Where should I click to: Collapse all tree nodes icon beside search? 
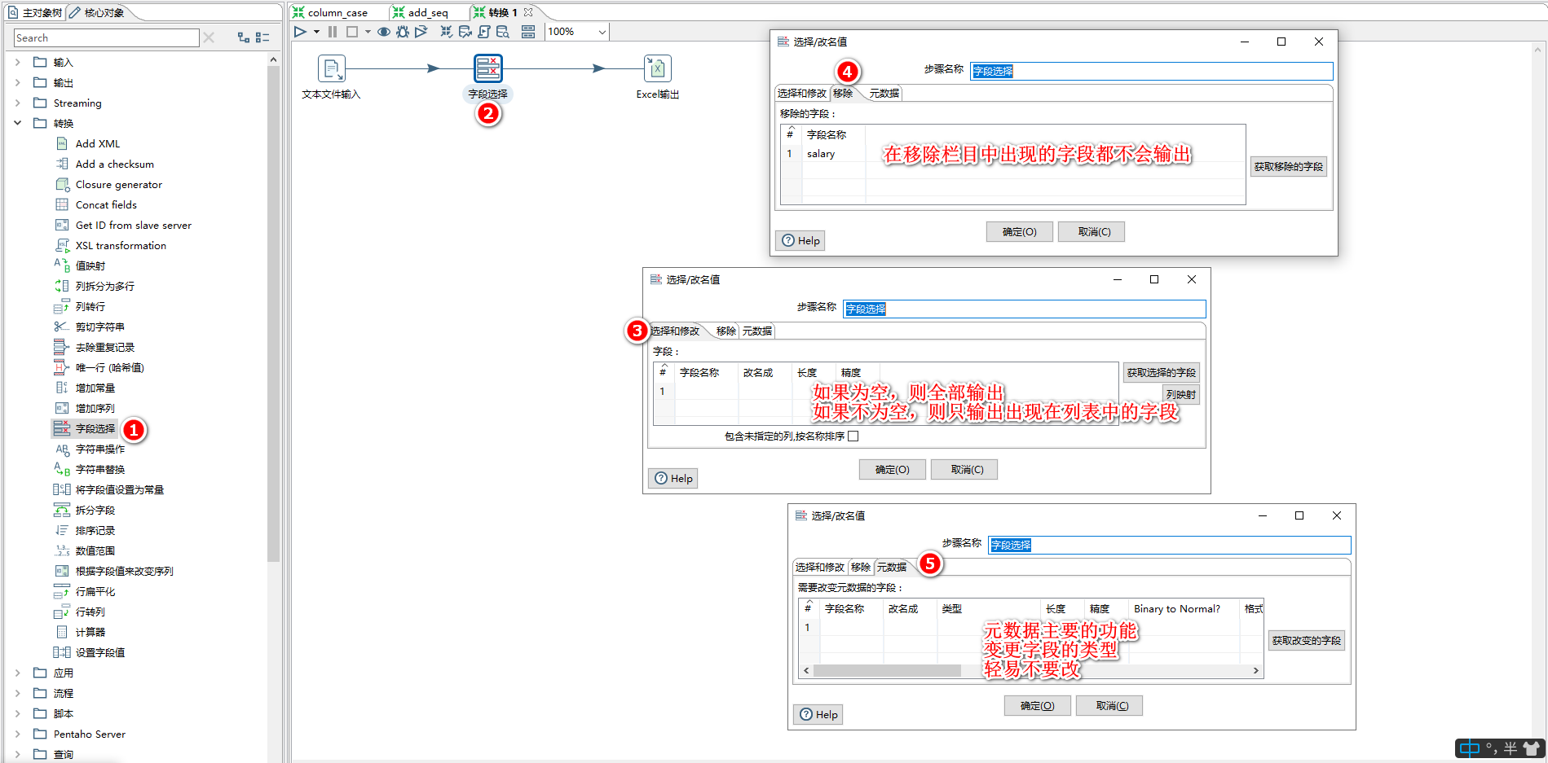[262, 37]
